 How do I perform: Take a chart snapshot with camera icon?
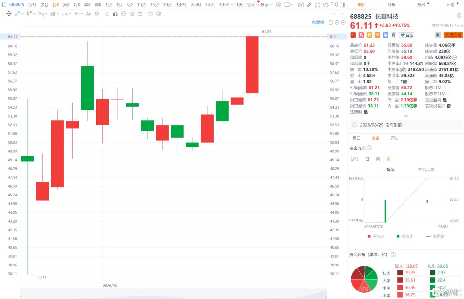coord(301,5)
